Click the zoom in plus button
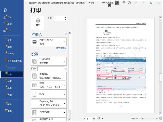163x122 pixels. click(157, 119)
